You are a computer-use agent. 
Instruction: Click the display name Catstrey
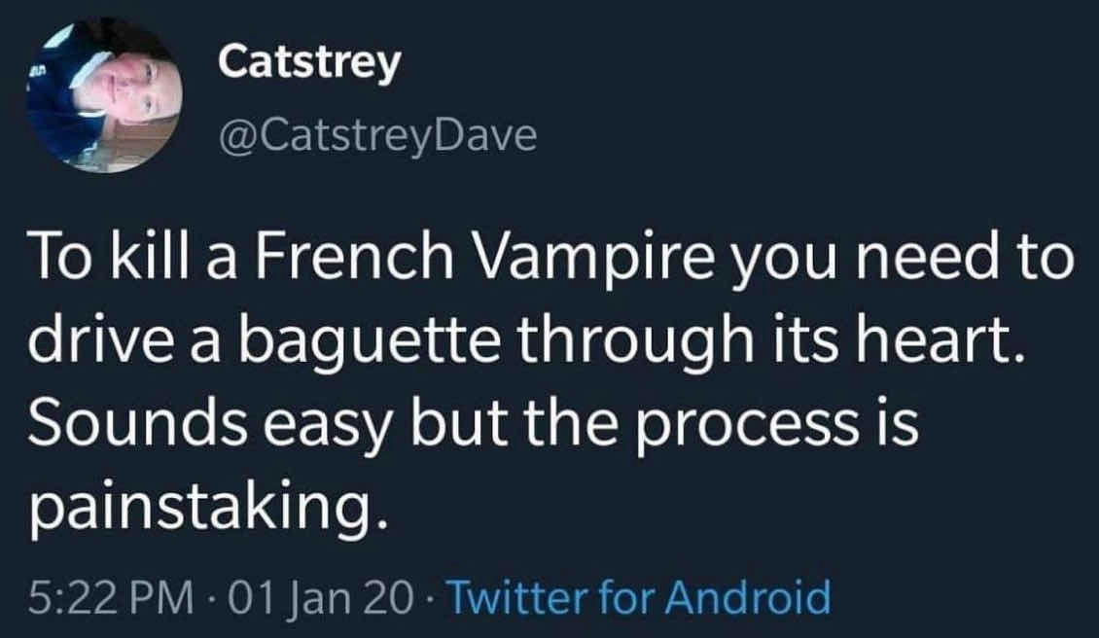point(309,64)
